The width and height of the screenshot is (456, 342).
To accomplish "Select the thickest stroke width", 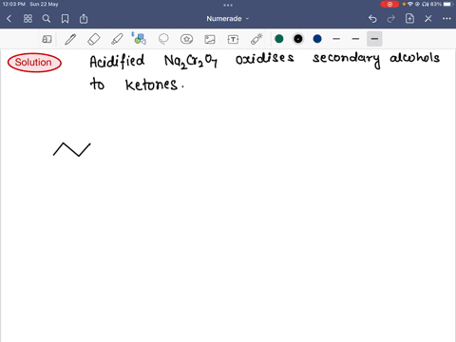I will click(x=374, y=39).
